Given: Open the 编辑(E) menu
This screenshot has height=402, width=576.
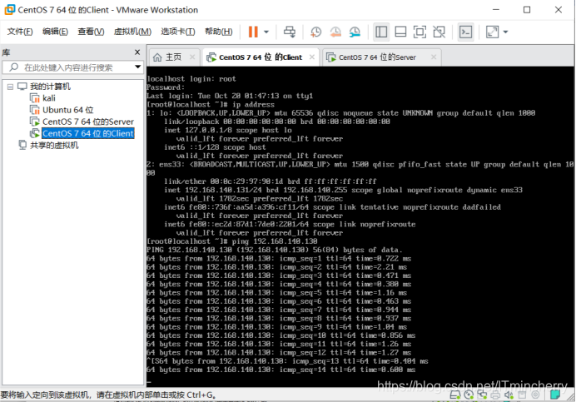Looking at the screenshot, I should (x=55, y=32).
